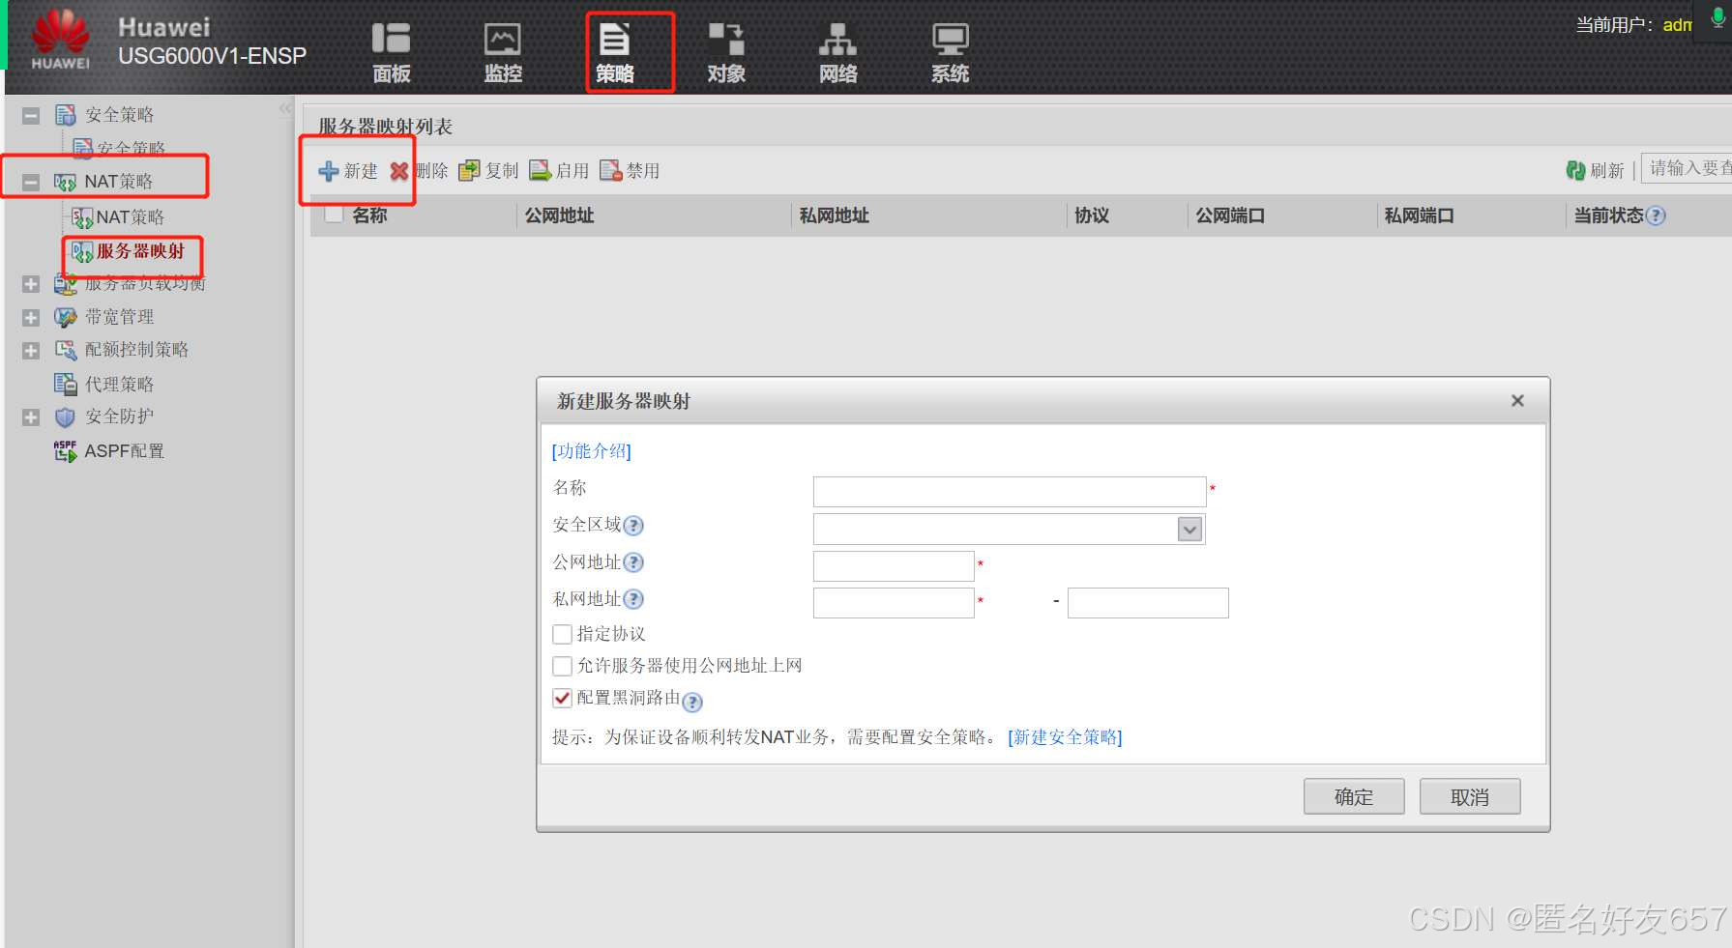Click the 新建 plus icon

click(x=329, y=171)
